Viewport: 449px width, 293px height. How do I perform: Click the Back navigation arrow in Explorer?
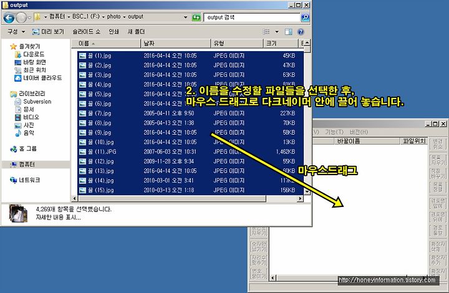(x=9, y=17)
